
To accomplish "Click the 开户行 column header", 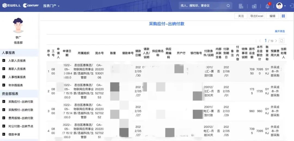I will point(181,53).
